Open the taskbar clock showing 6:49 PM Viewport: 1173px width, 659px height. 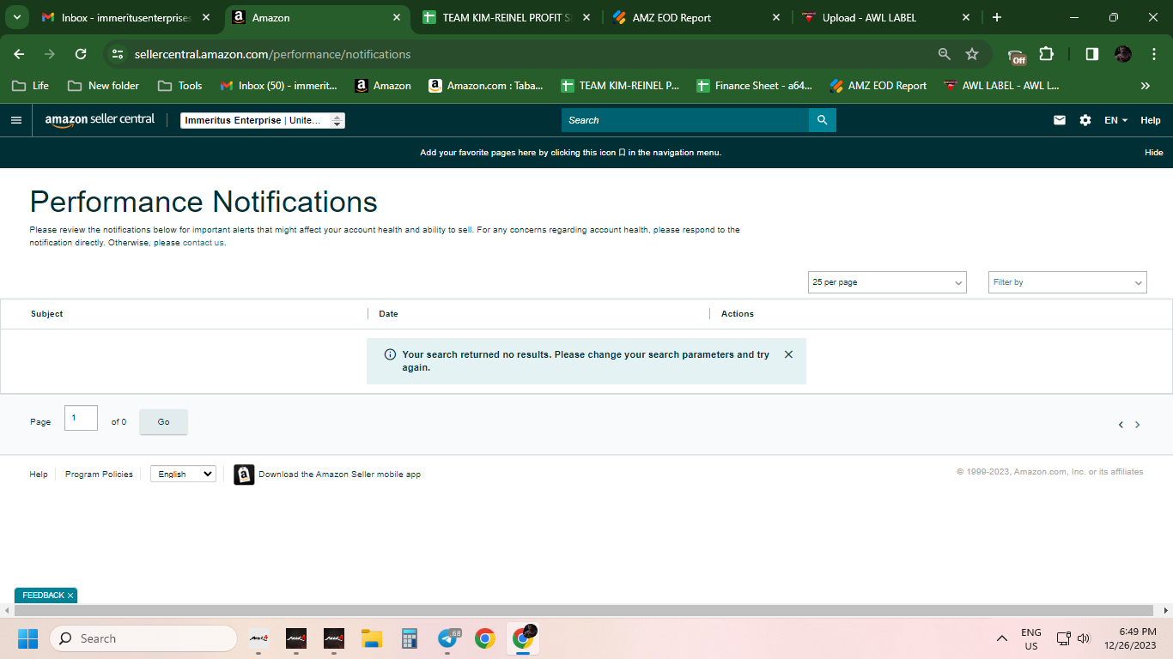pyautogui.click(x=1130, y=638)
